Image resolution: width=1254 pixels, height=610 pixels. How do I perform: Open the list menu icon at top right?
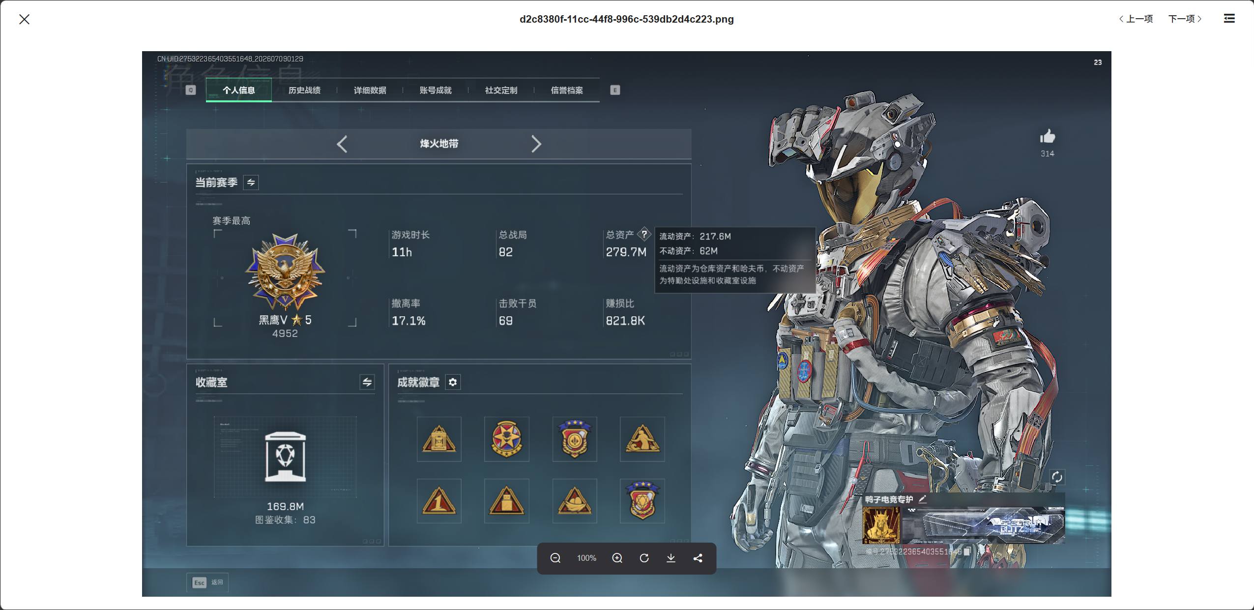pos(1229,19)
